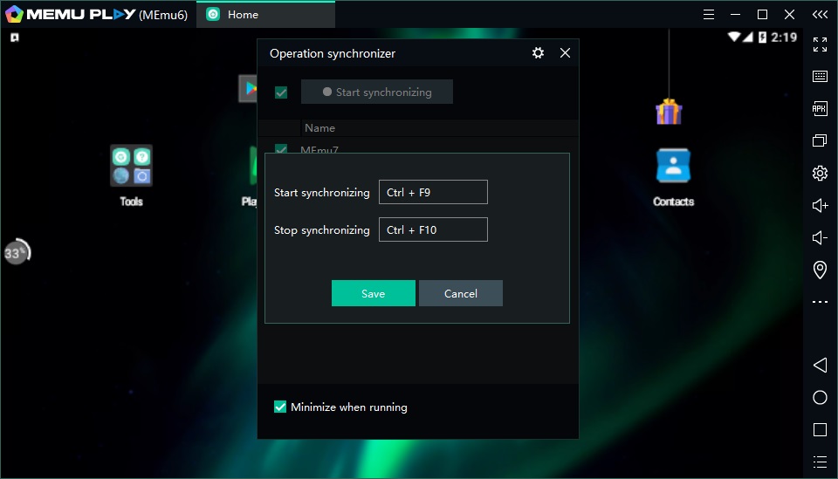
Task: Click the Stop synchronizing hotkey field
Action: [x=433, y=230]
